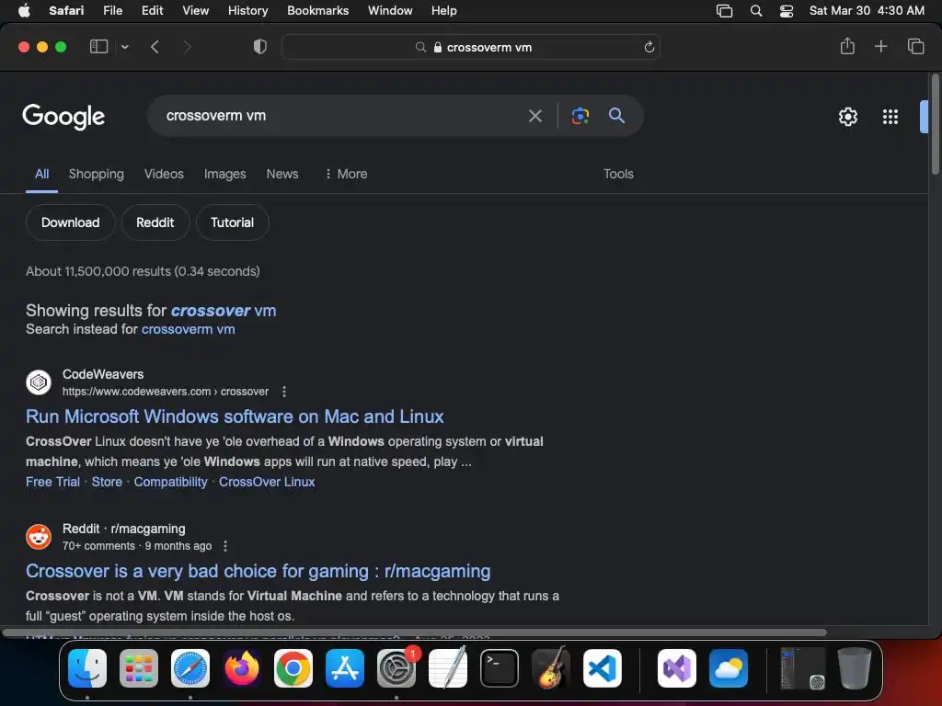Click the Stage Manager menu bar icon
Screen dimensions: 942x706
click(x=725, y=11)
